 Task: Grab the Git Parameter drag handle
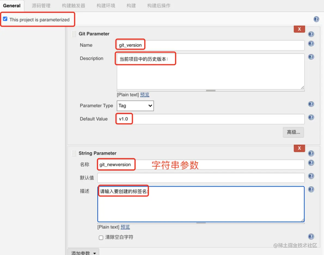(x=74, y=34)
